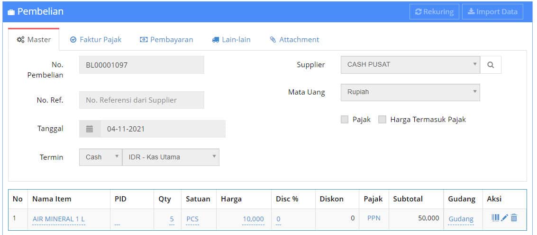Switch to the Faktur Pajak tab
537x235 pixels.
coord(96,40)
